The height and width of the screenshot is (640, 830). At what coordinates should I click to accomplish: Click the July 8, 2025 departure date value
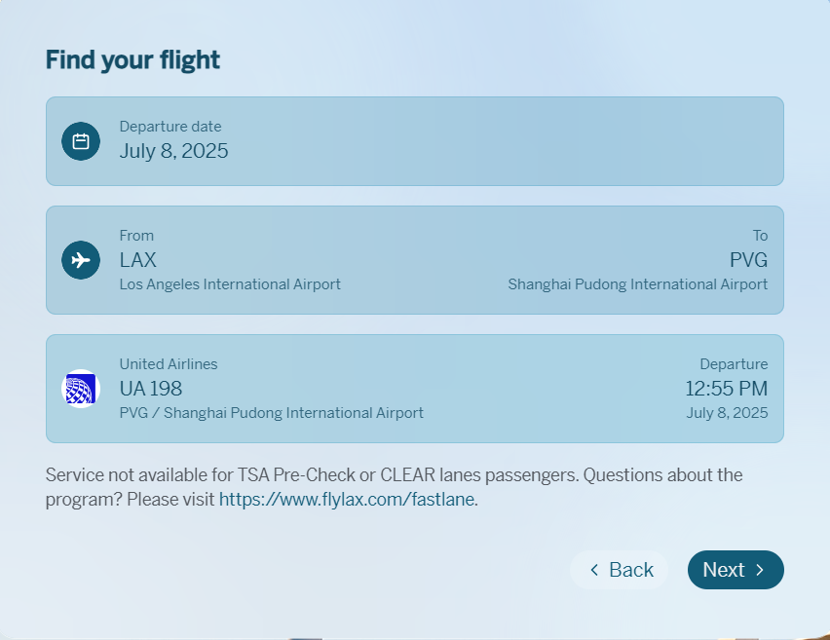[x=173, y=151]
